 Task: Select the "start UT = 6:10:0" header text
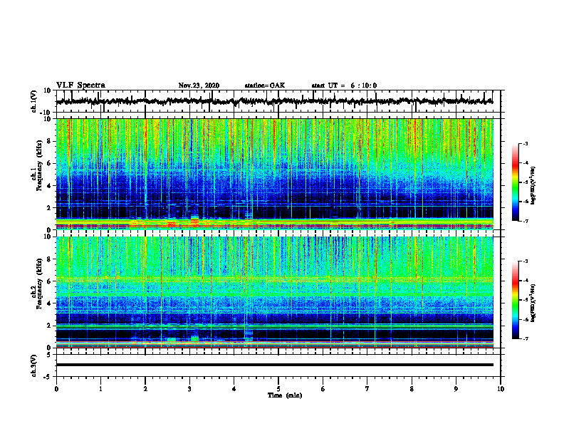(x=344, y=85)
